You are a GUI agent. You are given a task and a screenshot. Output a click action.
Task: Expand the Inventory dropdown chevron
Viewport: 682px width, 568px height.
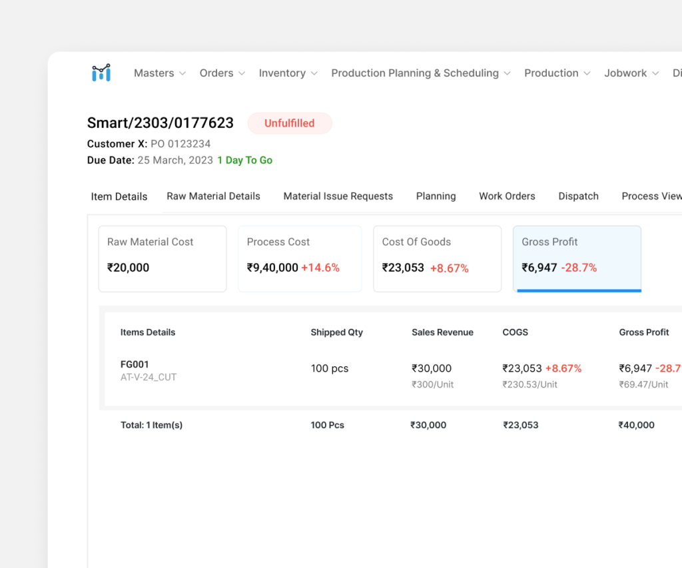[x=314, y=73]
